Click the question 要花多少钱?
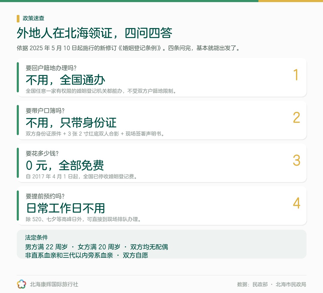The image size is (323, 293). (42, 153)
